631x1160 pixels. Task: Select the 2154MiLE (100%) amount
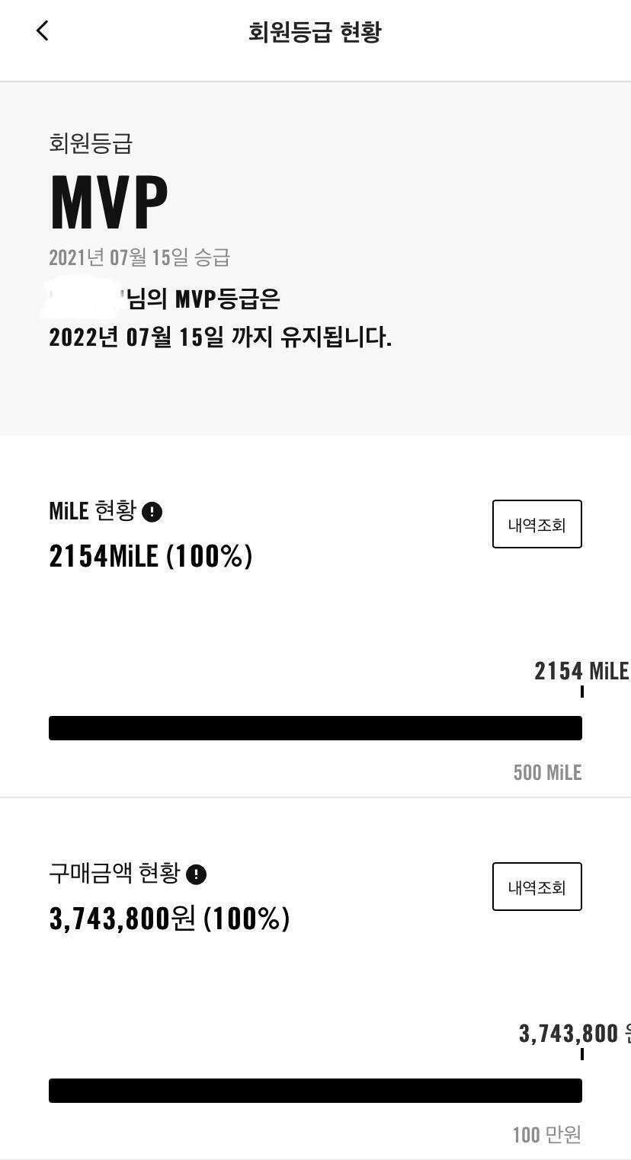tap(150, 556)
